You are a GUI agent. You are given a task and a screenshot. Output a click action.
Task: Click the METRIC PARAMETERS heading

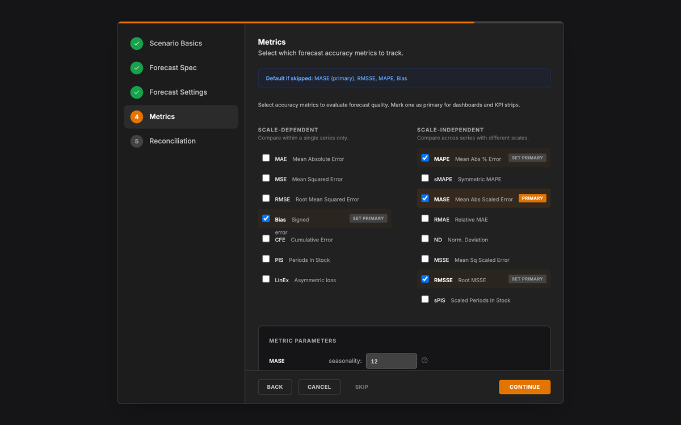302,341
